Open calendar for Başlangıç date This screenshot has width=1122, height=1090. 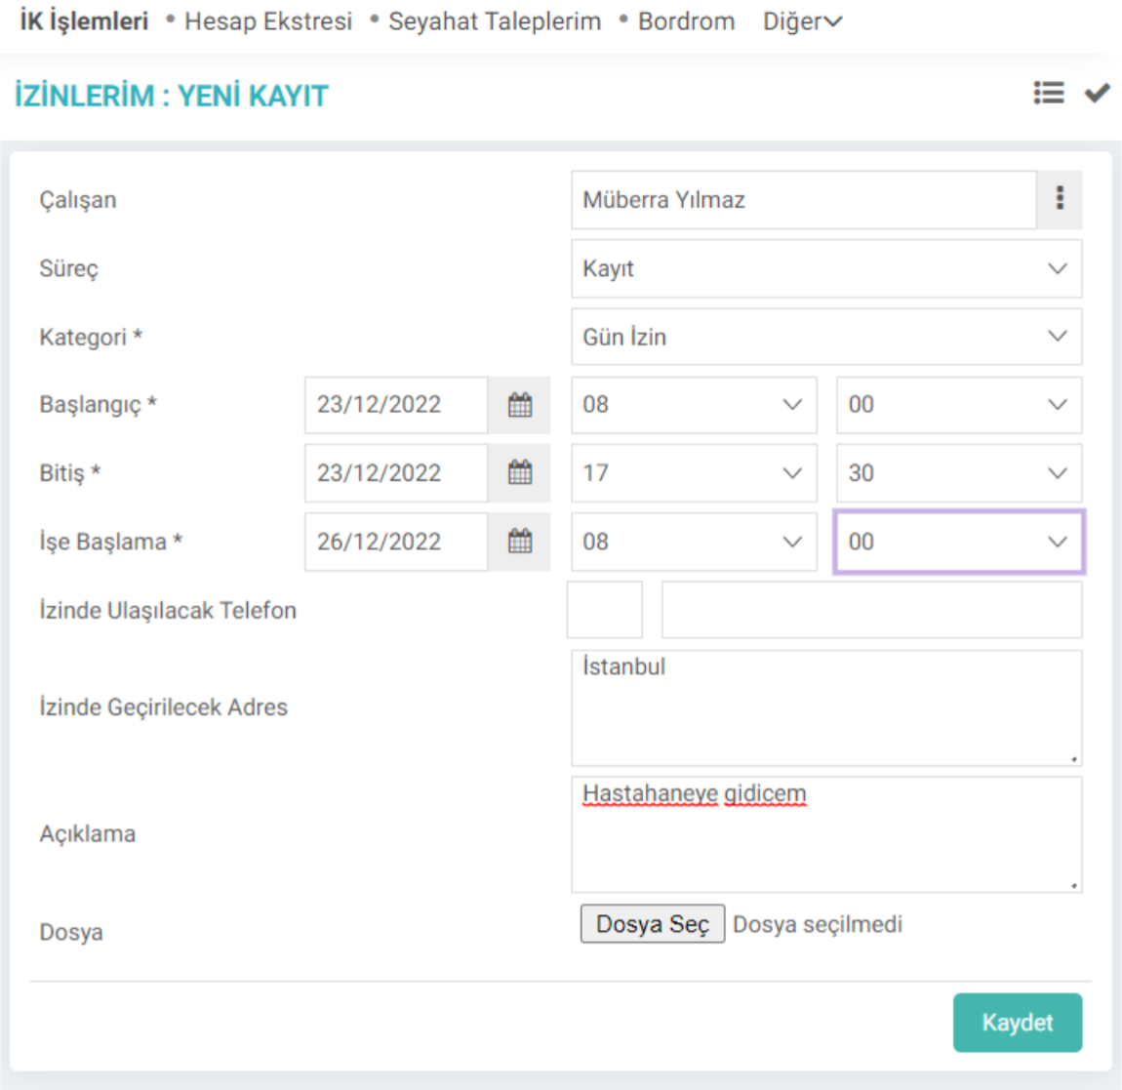(520, 405)
